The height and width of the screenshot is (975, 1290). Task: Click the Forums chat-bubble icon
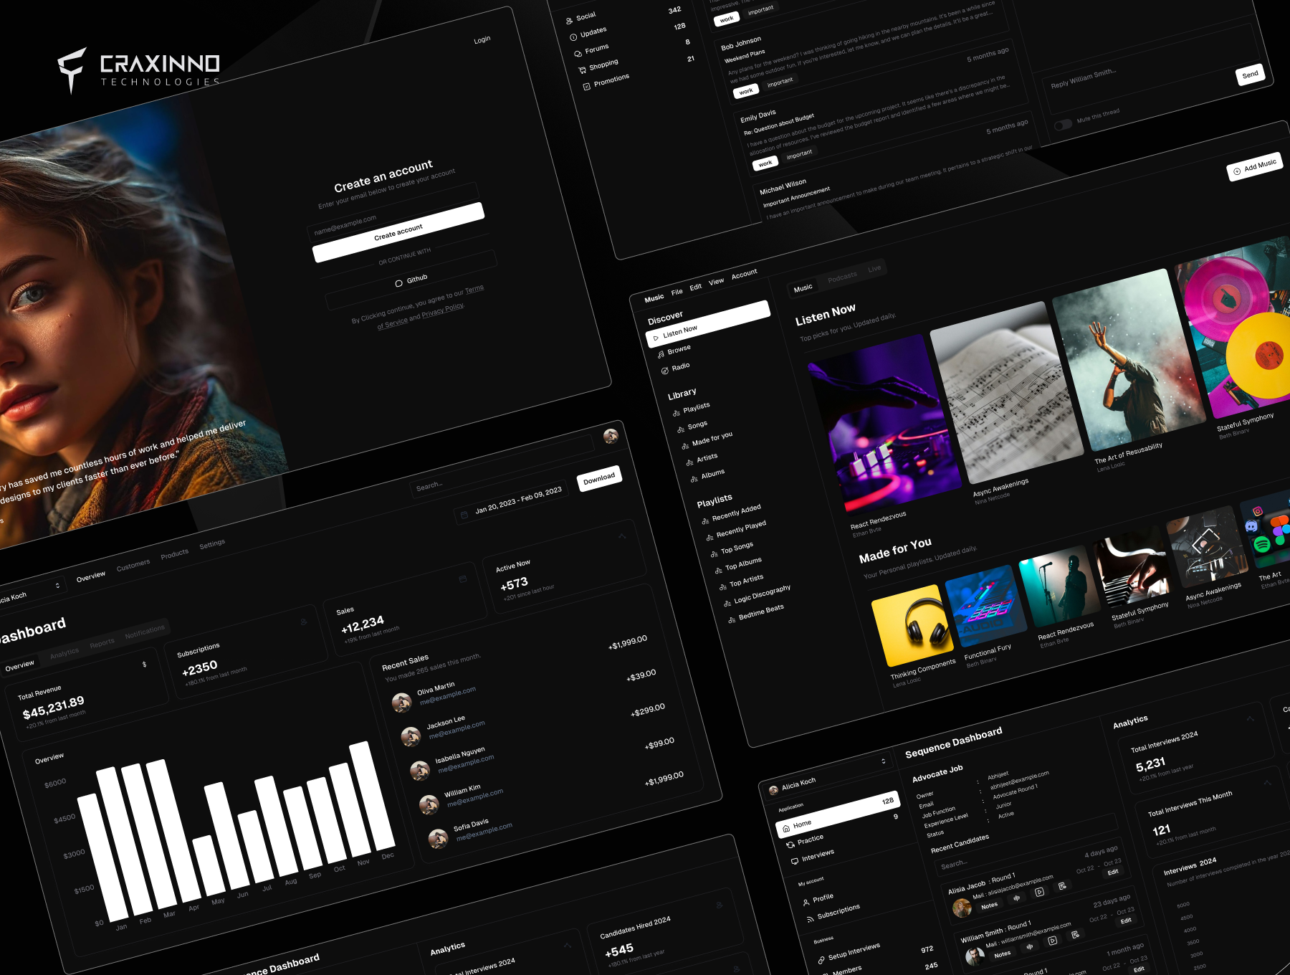[x=578, y=54]
